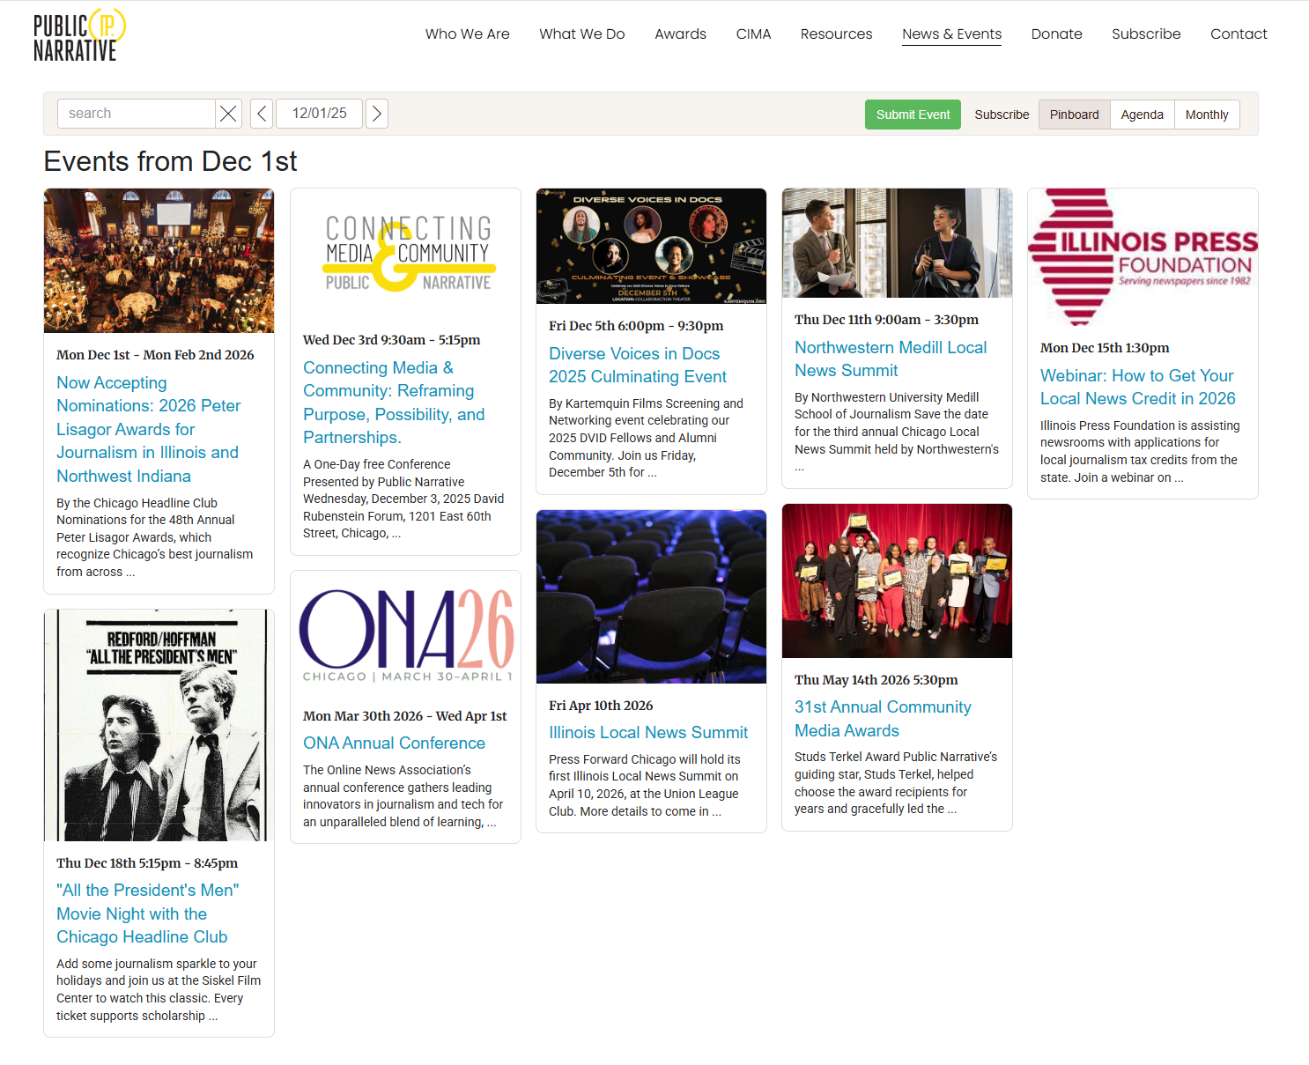
Task: Open the CIMA menu
Action: tap(754, 34)
